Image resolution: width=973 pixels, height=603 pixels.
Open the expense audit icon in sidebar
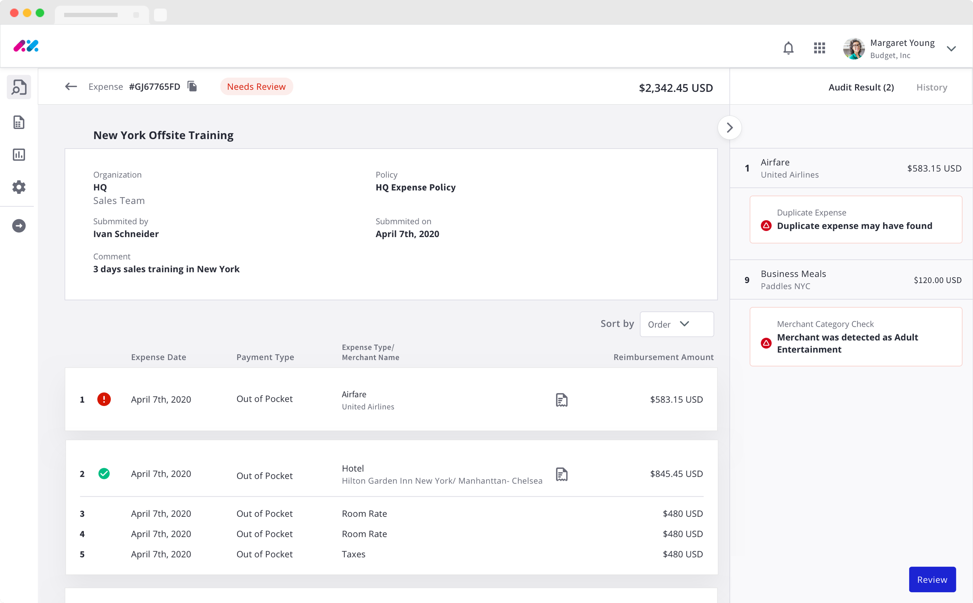point(19,87)
